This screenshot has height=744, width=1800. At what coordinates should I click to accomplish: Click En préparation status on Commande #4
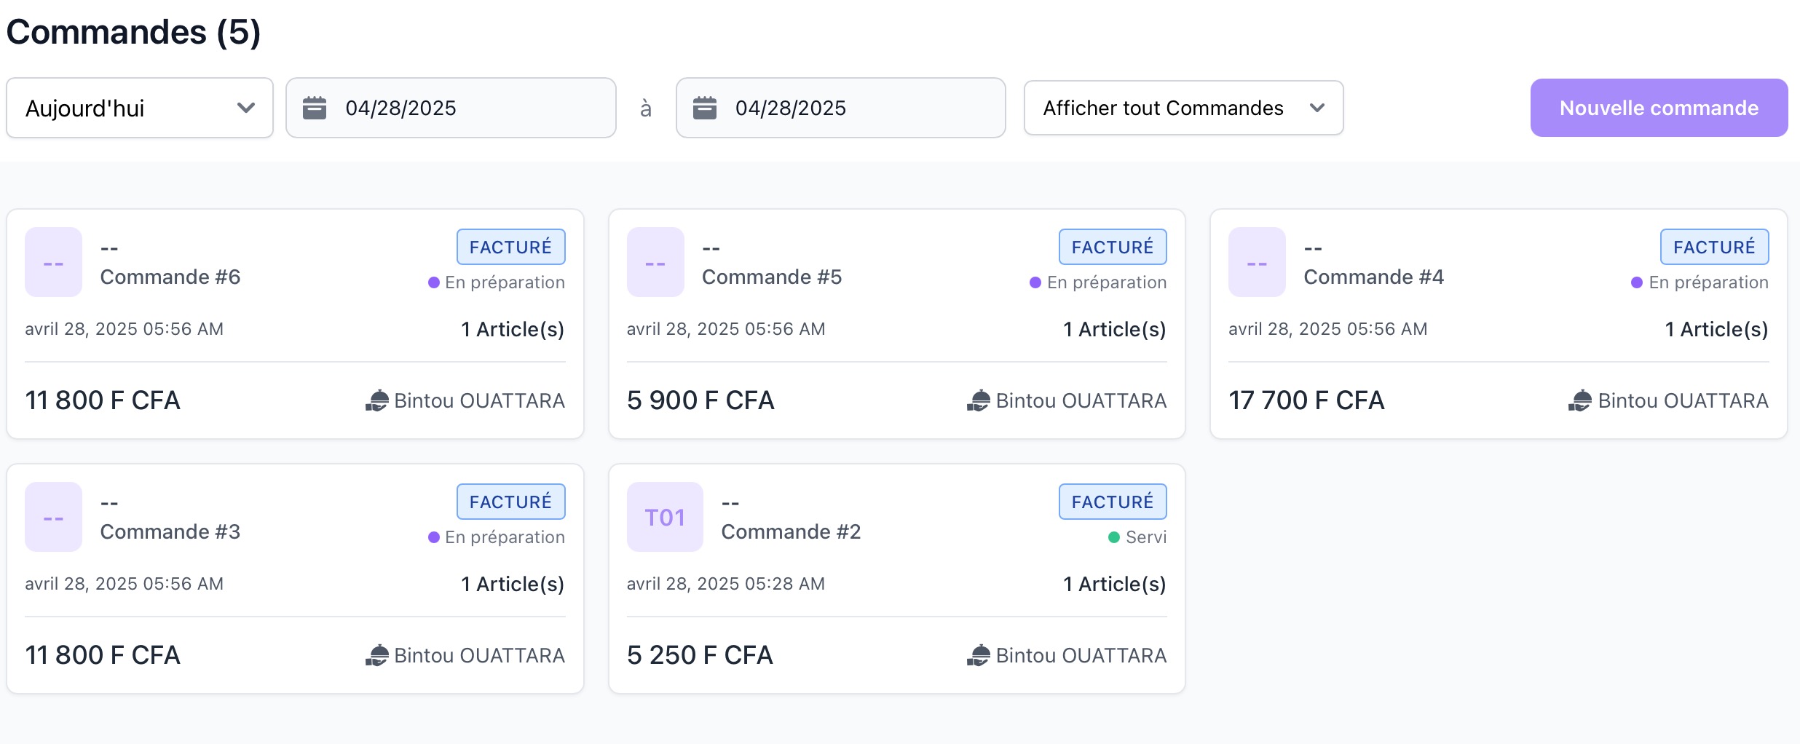tap(1700, 282)
